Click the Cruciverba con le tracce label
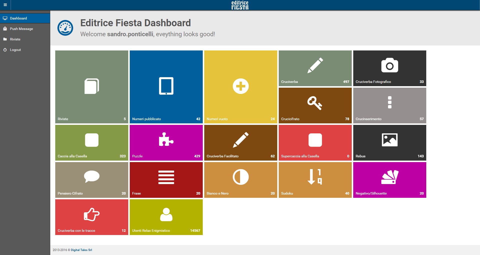Screen dimensions: 480x255 coord(76,231)
